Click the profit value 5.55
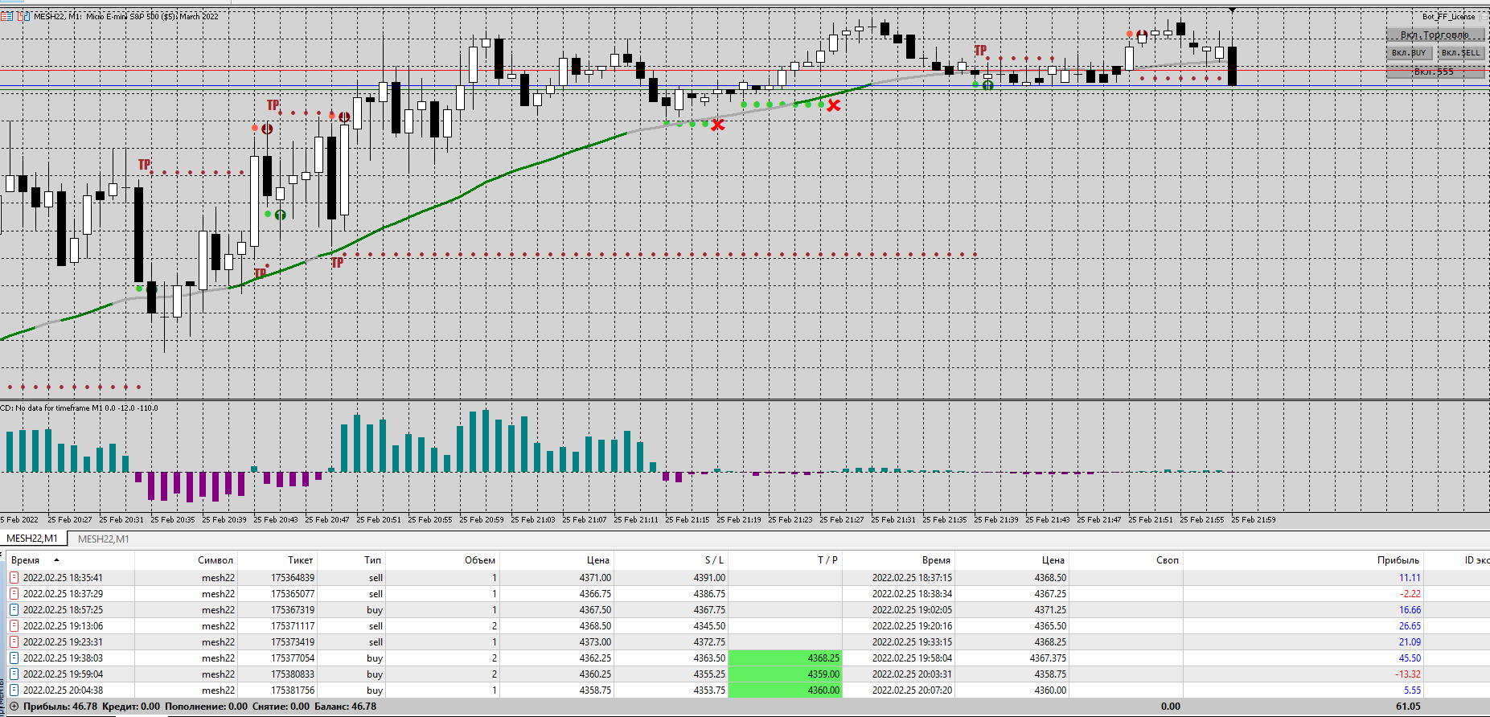The image size is (1490, 717). (x=1413, y=690)
